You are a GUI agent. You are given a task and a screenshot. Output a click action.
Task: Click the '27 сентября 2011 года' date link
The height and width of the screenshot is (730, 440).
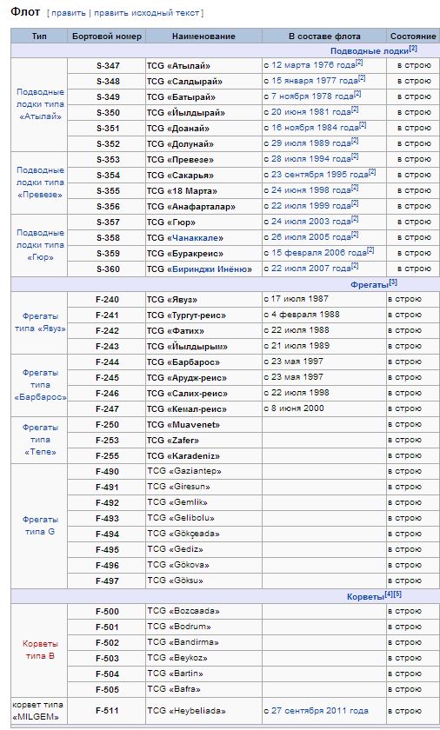point(319,711)
